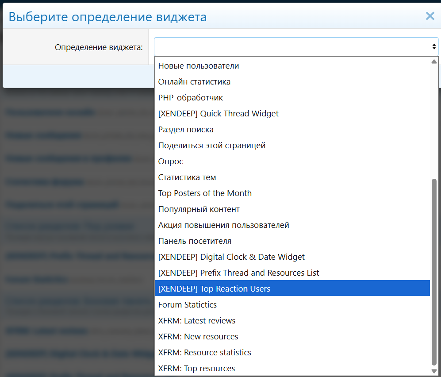The height and width of the screenshot is (377, 441).
Task: Pick the "PHP-обработчик" widget
Action: coord(191,98)
